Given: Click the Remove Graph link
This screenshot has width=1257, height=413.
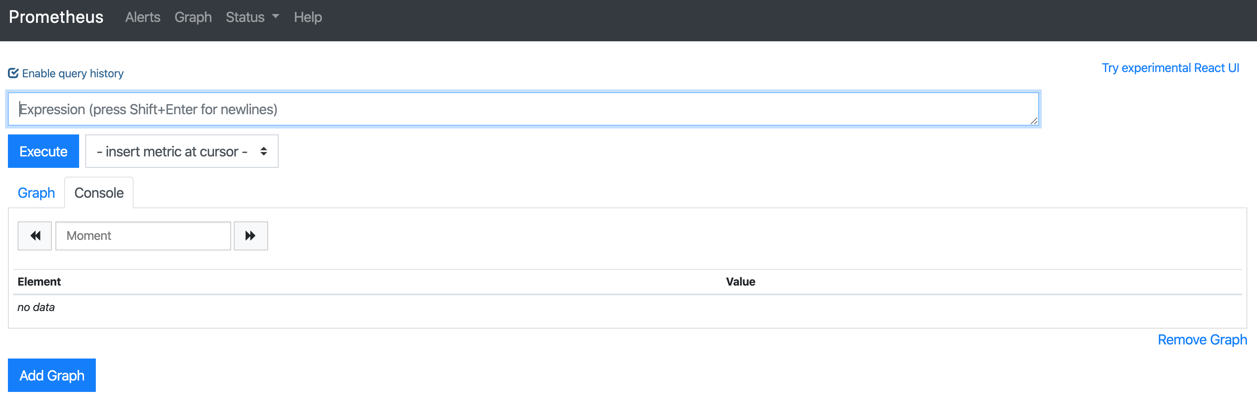Looking at the screenshot, I should point(1203,340).
